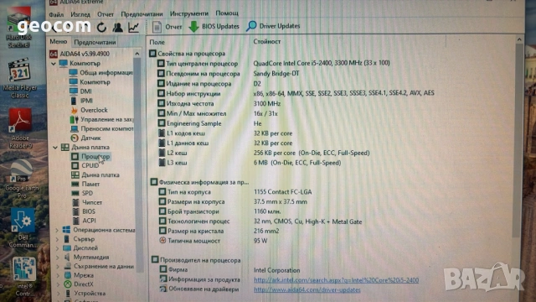The height and width of the screenshot is (302, 536).
Task: Open the Предпочитани menu in menu bar
Action: [x=142, y=14]
